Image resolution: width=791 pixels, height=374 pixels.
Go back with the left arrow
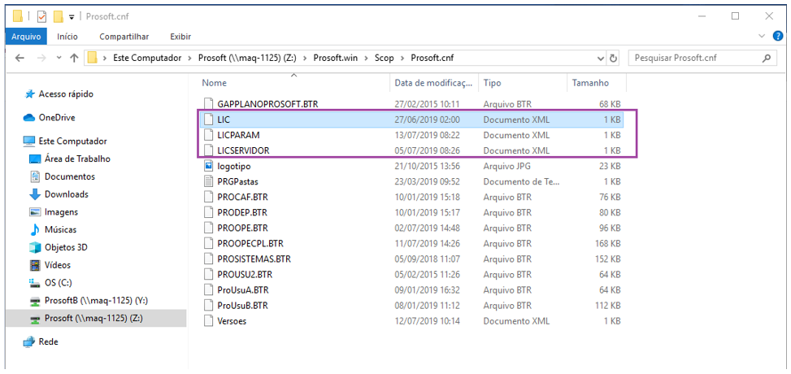(20, 58)
